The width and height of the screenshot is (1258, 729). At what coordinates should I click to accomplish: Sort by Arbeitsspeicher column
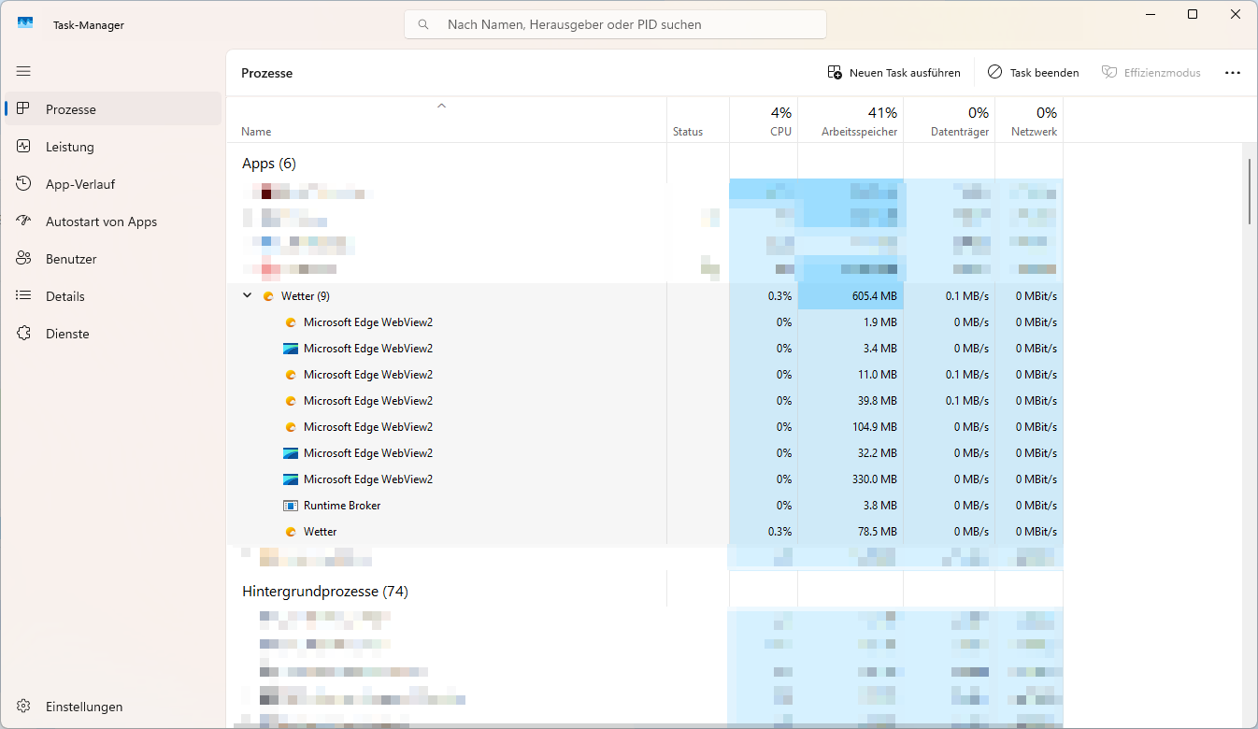(x=851, y=121)
